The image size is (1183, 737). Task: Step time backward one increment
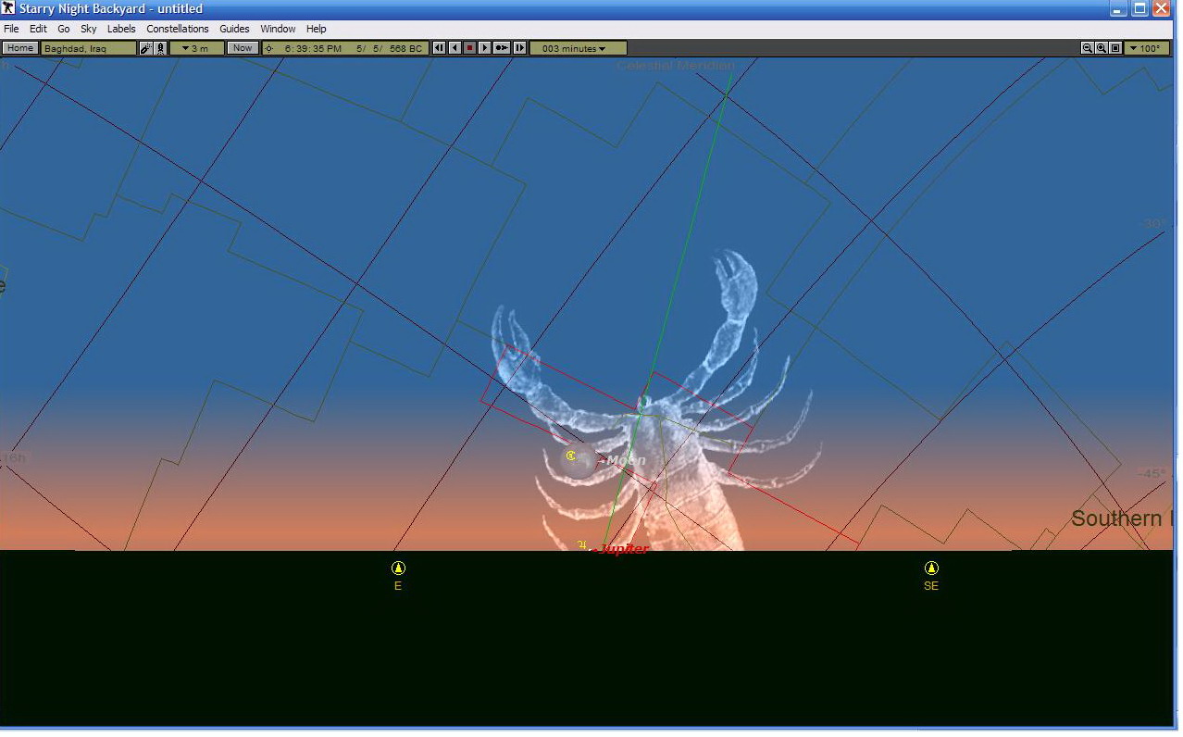pyautogui.click(x=440, y=48)
